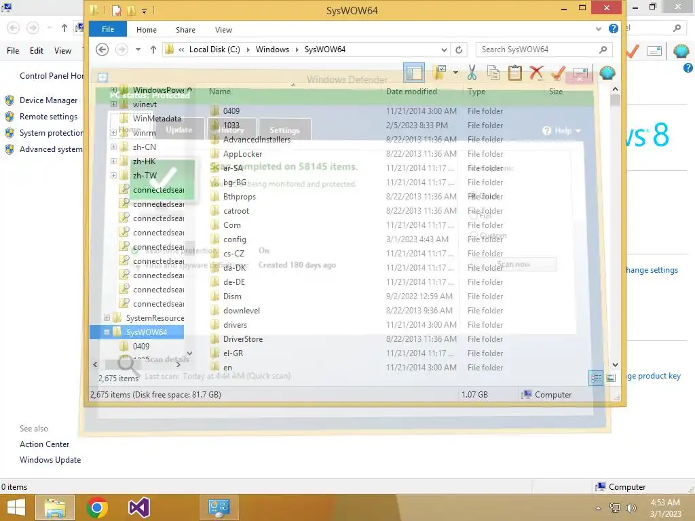Open Windows Update link
Screen dimensions: 695x521
[50, 460]
